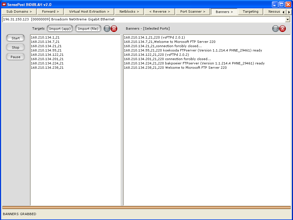Minimize the BiDiBLAH window

click(x=275, y=4)
